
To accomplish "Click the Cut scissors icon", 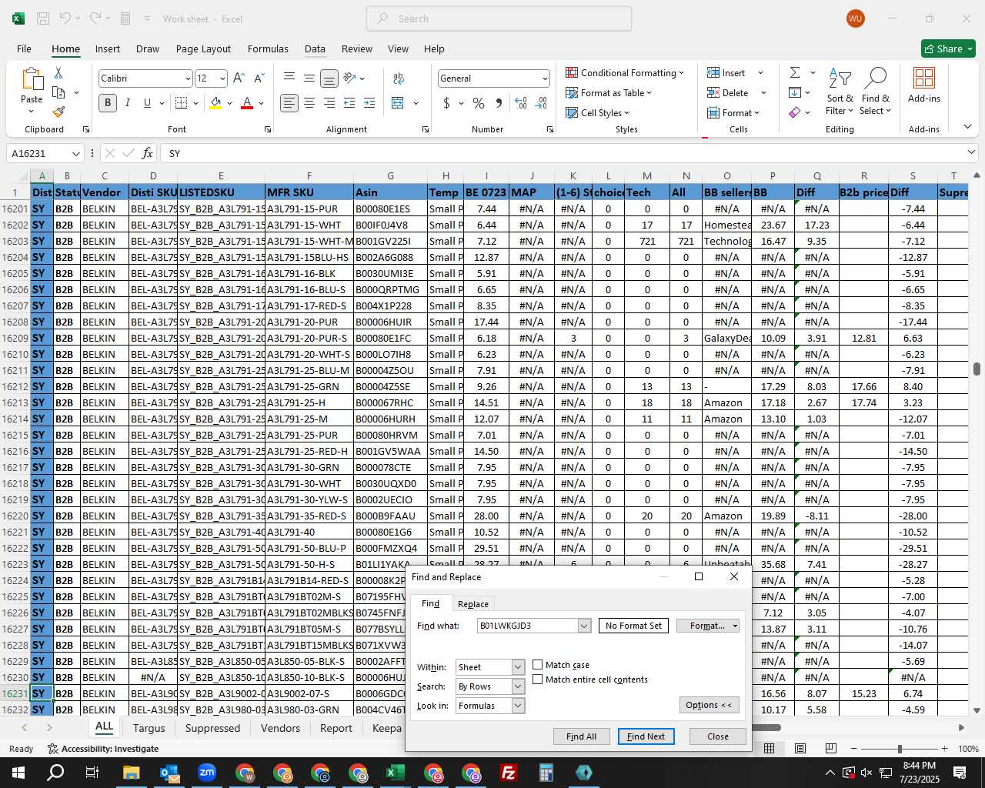I will click(x=58, y=72).
